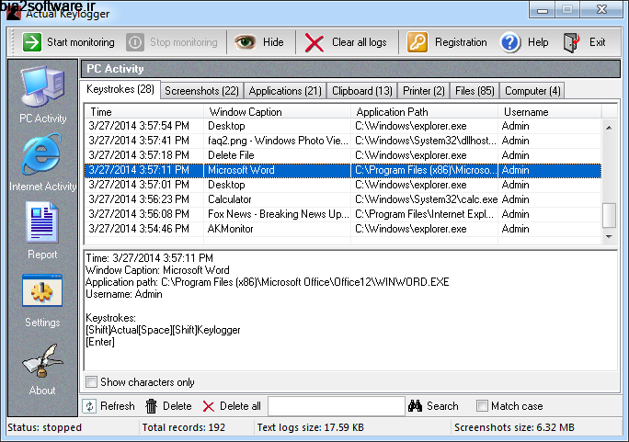Open Internet Activity sidebar icon
629x442 pixels.
(x=41, y=154)
